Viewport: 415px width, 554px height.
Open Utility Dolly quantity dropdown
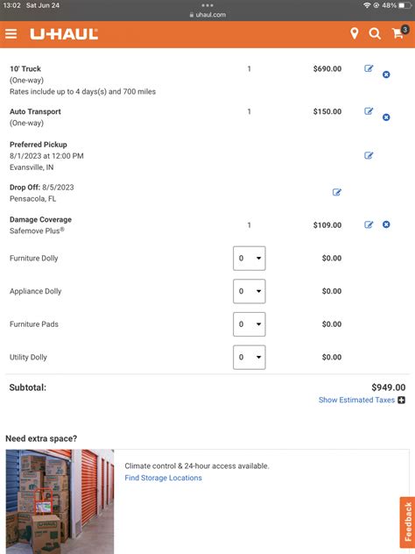tap(250, 357)
